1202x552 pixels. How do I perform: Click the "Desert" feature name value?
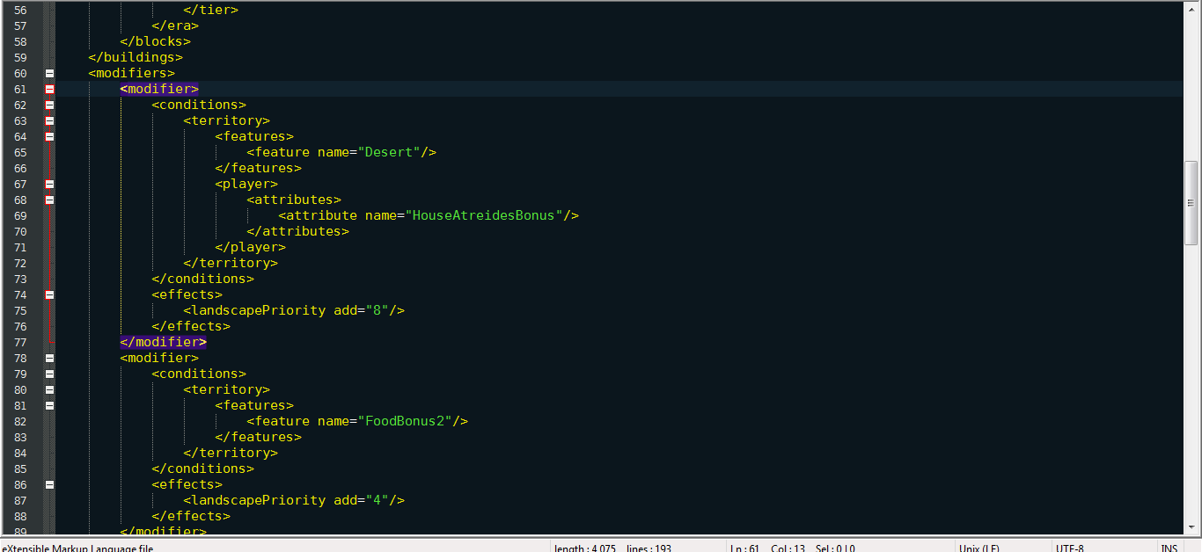point(388,153)
